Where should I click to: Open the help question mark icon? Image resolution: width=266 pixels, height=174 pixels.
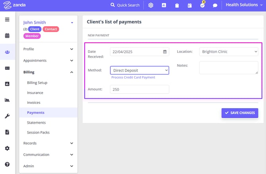(x=7, y=164)
